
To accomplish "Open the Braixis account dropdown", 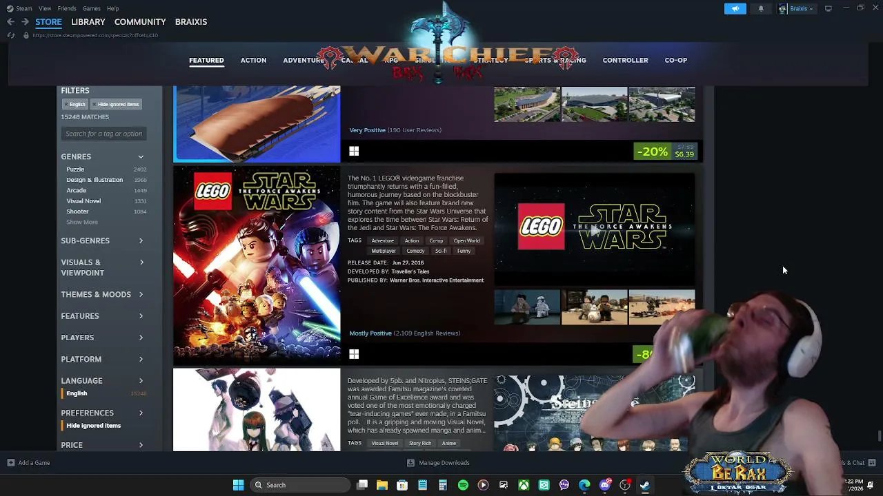I will pos(796,8).
